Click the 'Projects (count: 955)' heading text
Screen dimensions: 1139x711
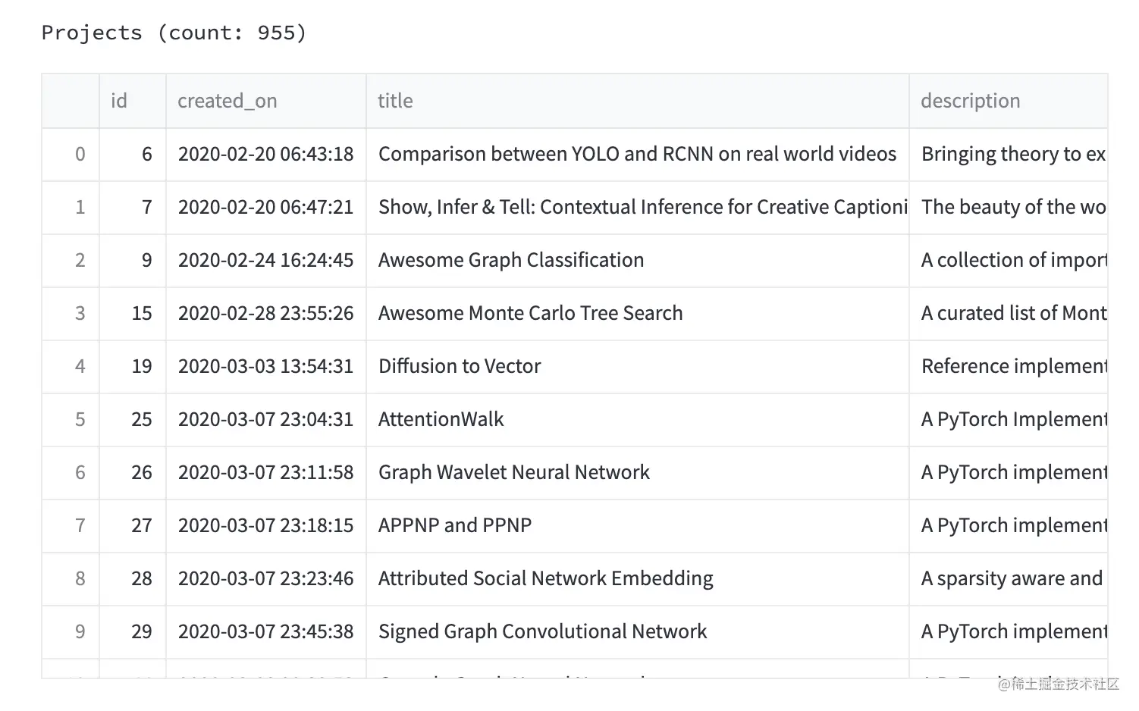click(174, 33)
